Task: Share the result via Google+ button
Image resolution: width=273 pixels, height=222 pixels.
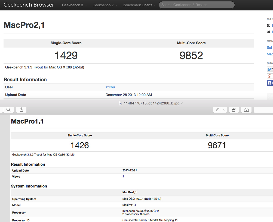Action: pyautogui.click(x=270, y=76)
